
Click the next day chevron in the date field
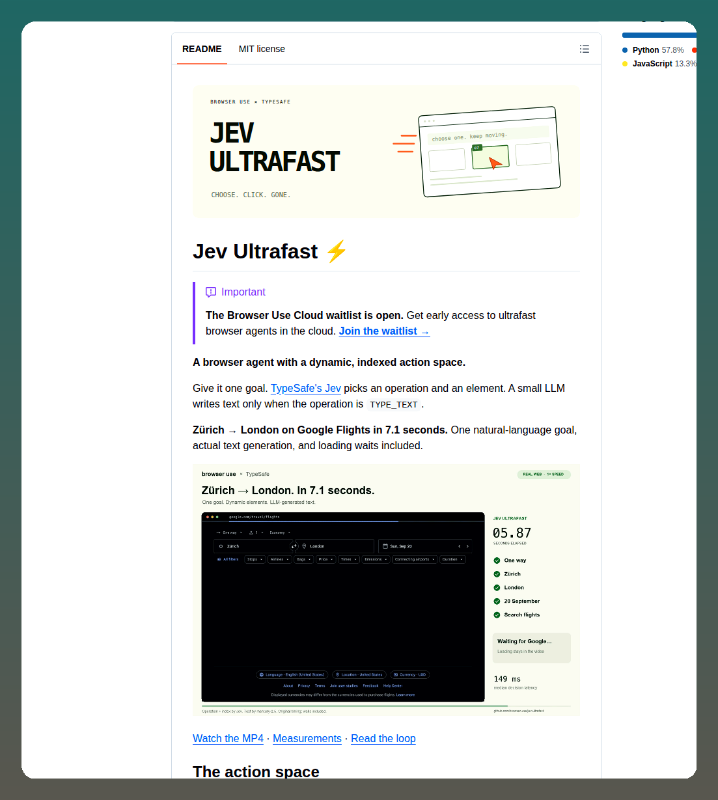467,546
